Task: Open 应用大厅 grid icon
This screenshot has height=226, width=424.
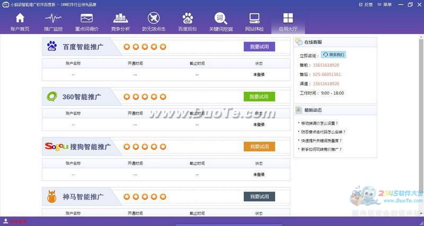Action: click(288, 19)
